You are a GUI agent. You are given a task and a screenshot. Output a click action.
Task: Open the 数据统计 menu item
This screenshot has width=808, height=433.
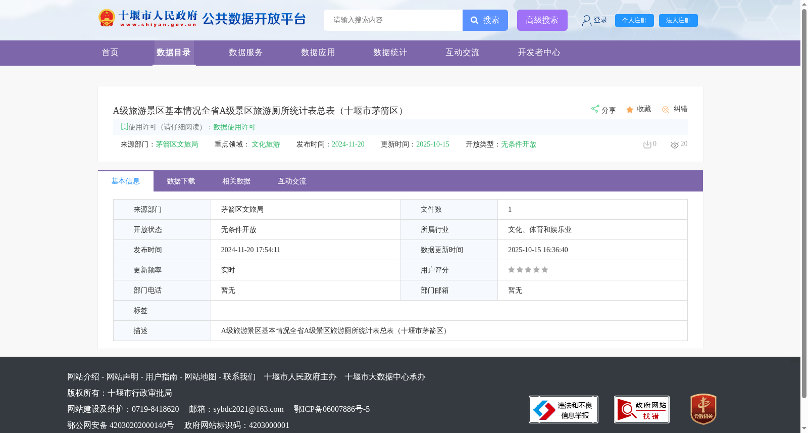pos(390,53)
